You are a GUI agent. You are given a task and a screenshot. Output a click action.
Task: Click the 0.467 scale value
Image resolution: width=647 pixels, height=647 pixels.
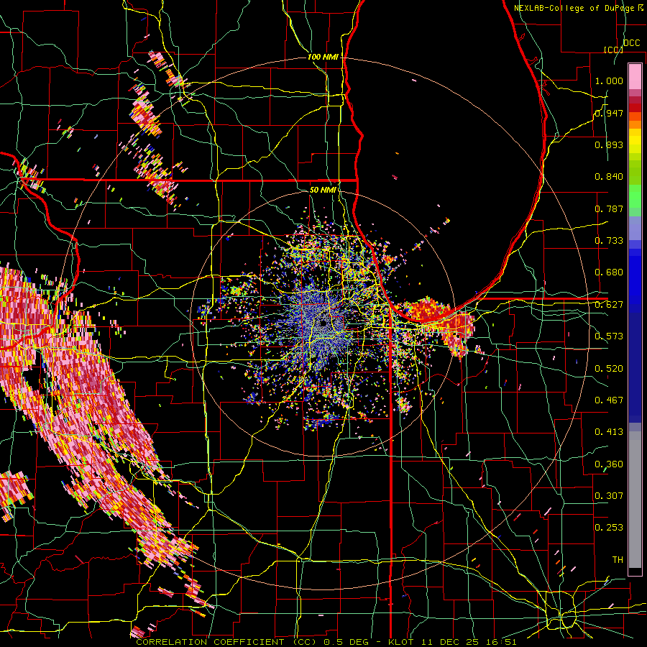(x=609, y=400)
